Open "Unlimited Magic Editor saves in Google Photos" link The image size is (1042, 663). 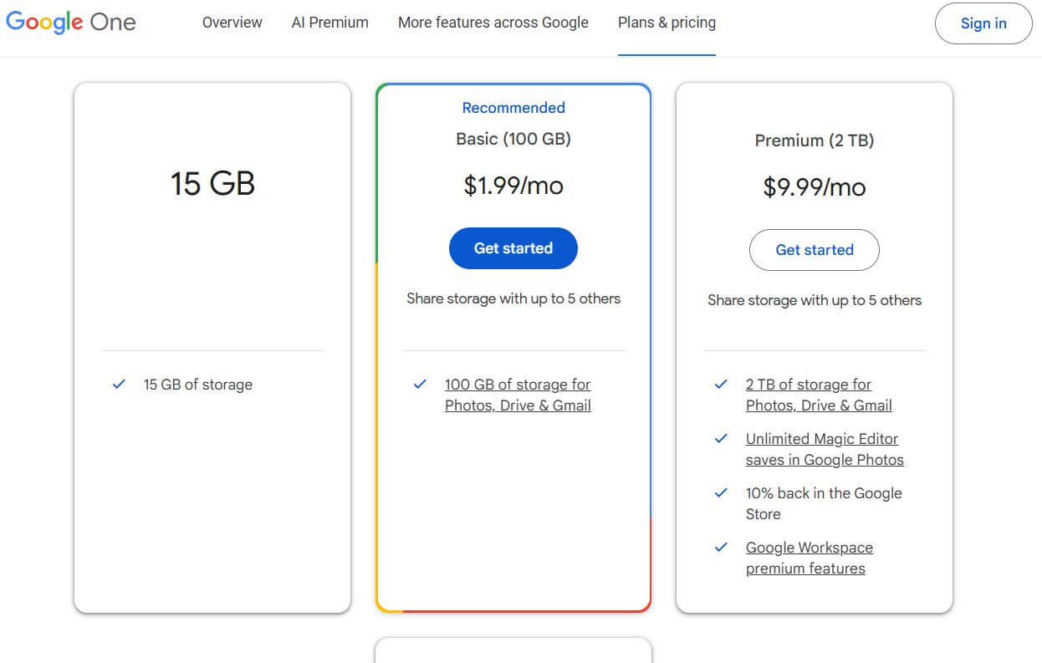[x=825, y=449]
